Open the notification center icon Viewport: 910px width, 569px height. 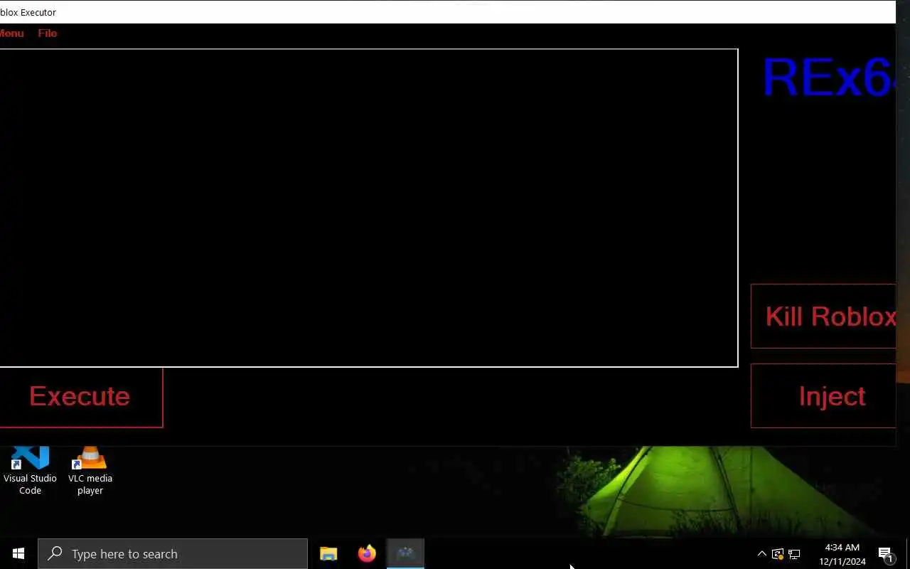pos(886,554)
